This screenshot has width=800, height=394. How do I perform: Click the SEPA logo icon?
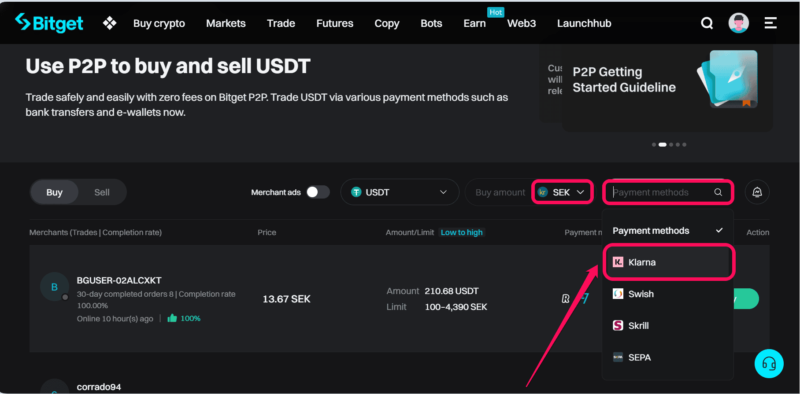click(x=618, y=357)
